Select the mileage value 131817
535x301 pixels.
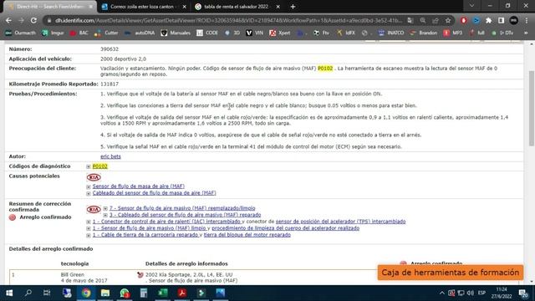pyautogui.click(x=110, y=84)
